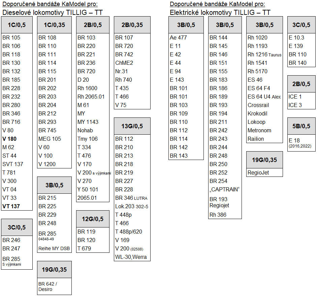Image resolution: width=317 pixels, height=296 pixels.
Task: Click the BR 642 / Desiro entry
Action: pos(48,287)
